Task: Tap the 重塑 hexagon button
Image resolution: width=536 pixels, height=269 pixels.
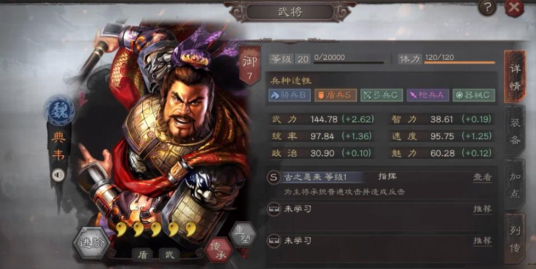Action: click(x=243, y=235)
